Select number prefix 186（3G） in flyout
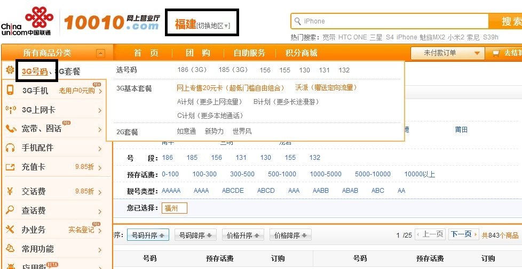This screenshot has width=522, height=269. [x=193, y=70]
